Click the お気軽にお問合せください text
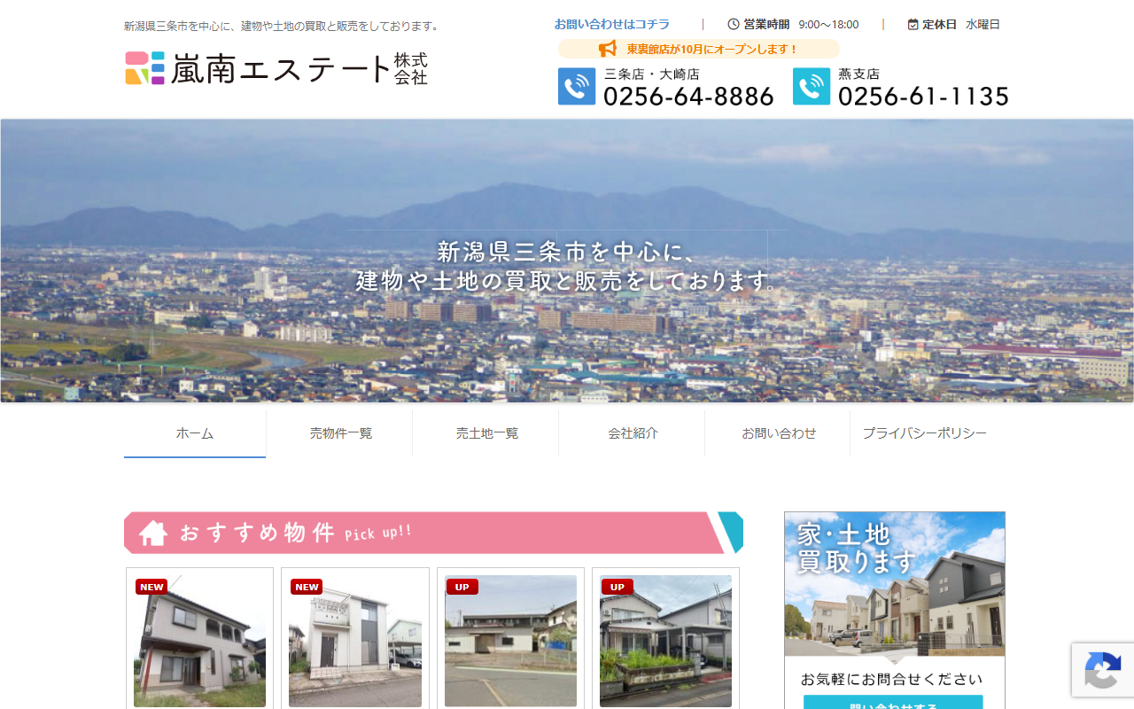The width and height of the screenshot is (1134, 709). click(x=892, y=680)
